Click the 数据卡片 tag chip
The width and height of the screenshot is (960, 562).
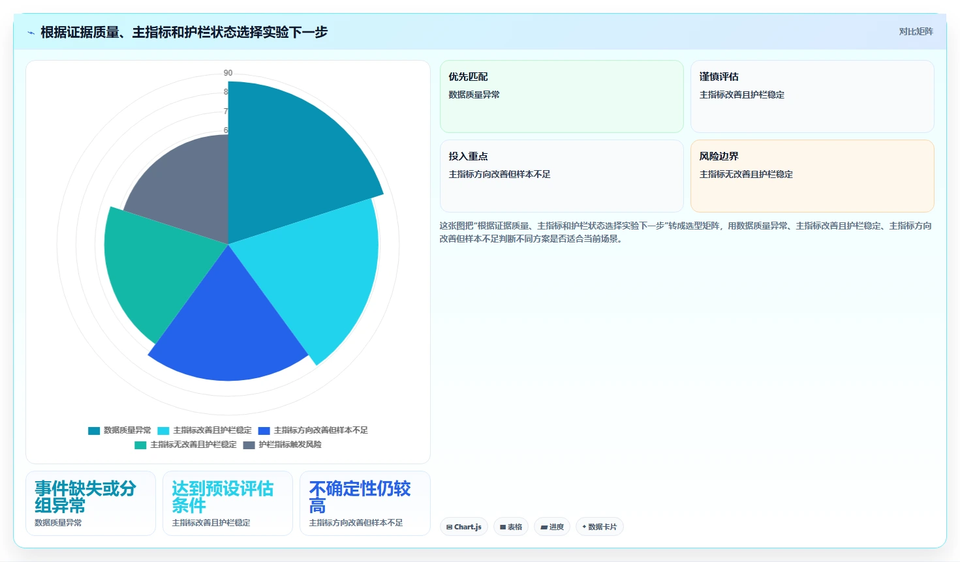[x=600, y=527]
